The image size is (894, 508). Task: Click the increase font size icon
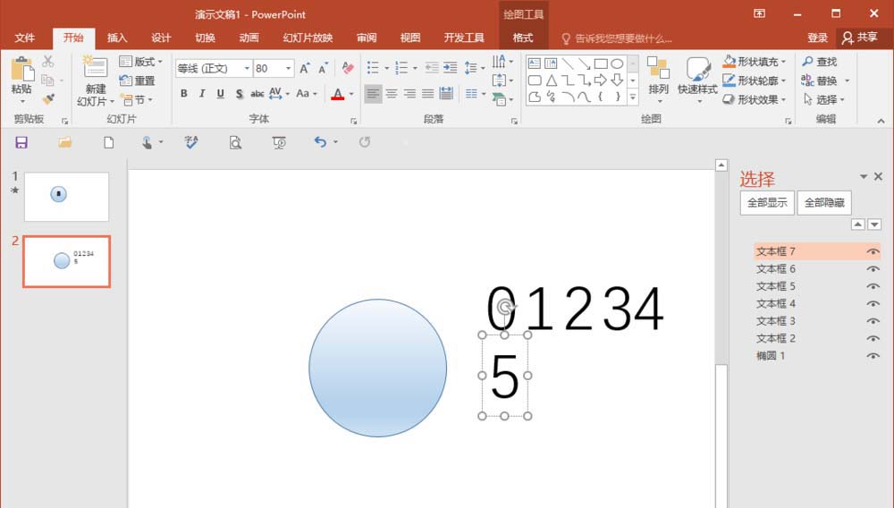coord(305,68)
